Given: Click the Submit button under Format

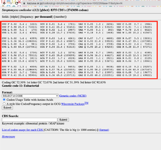Looking at the screenshot, I should [x=7, y=108].
